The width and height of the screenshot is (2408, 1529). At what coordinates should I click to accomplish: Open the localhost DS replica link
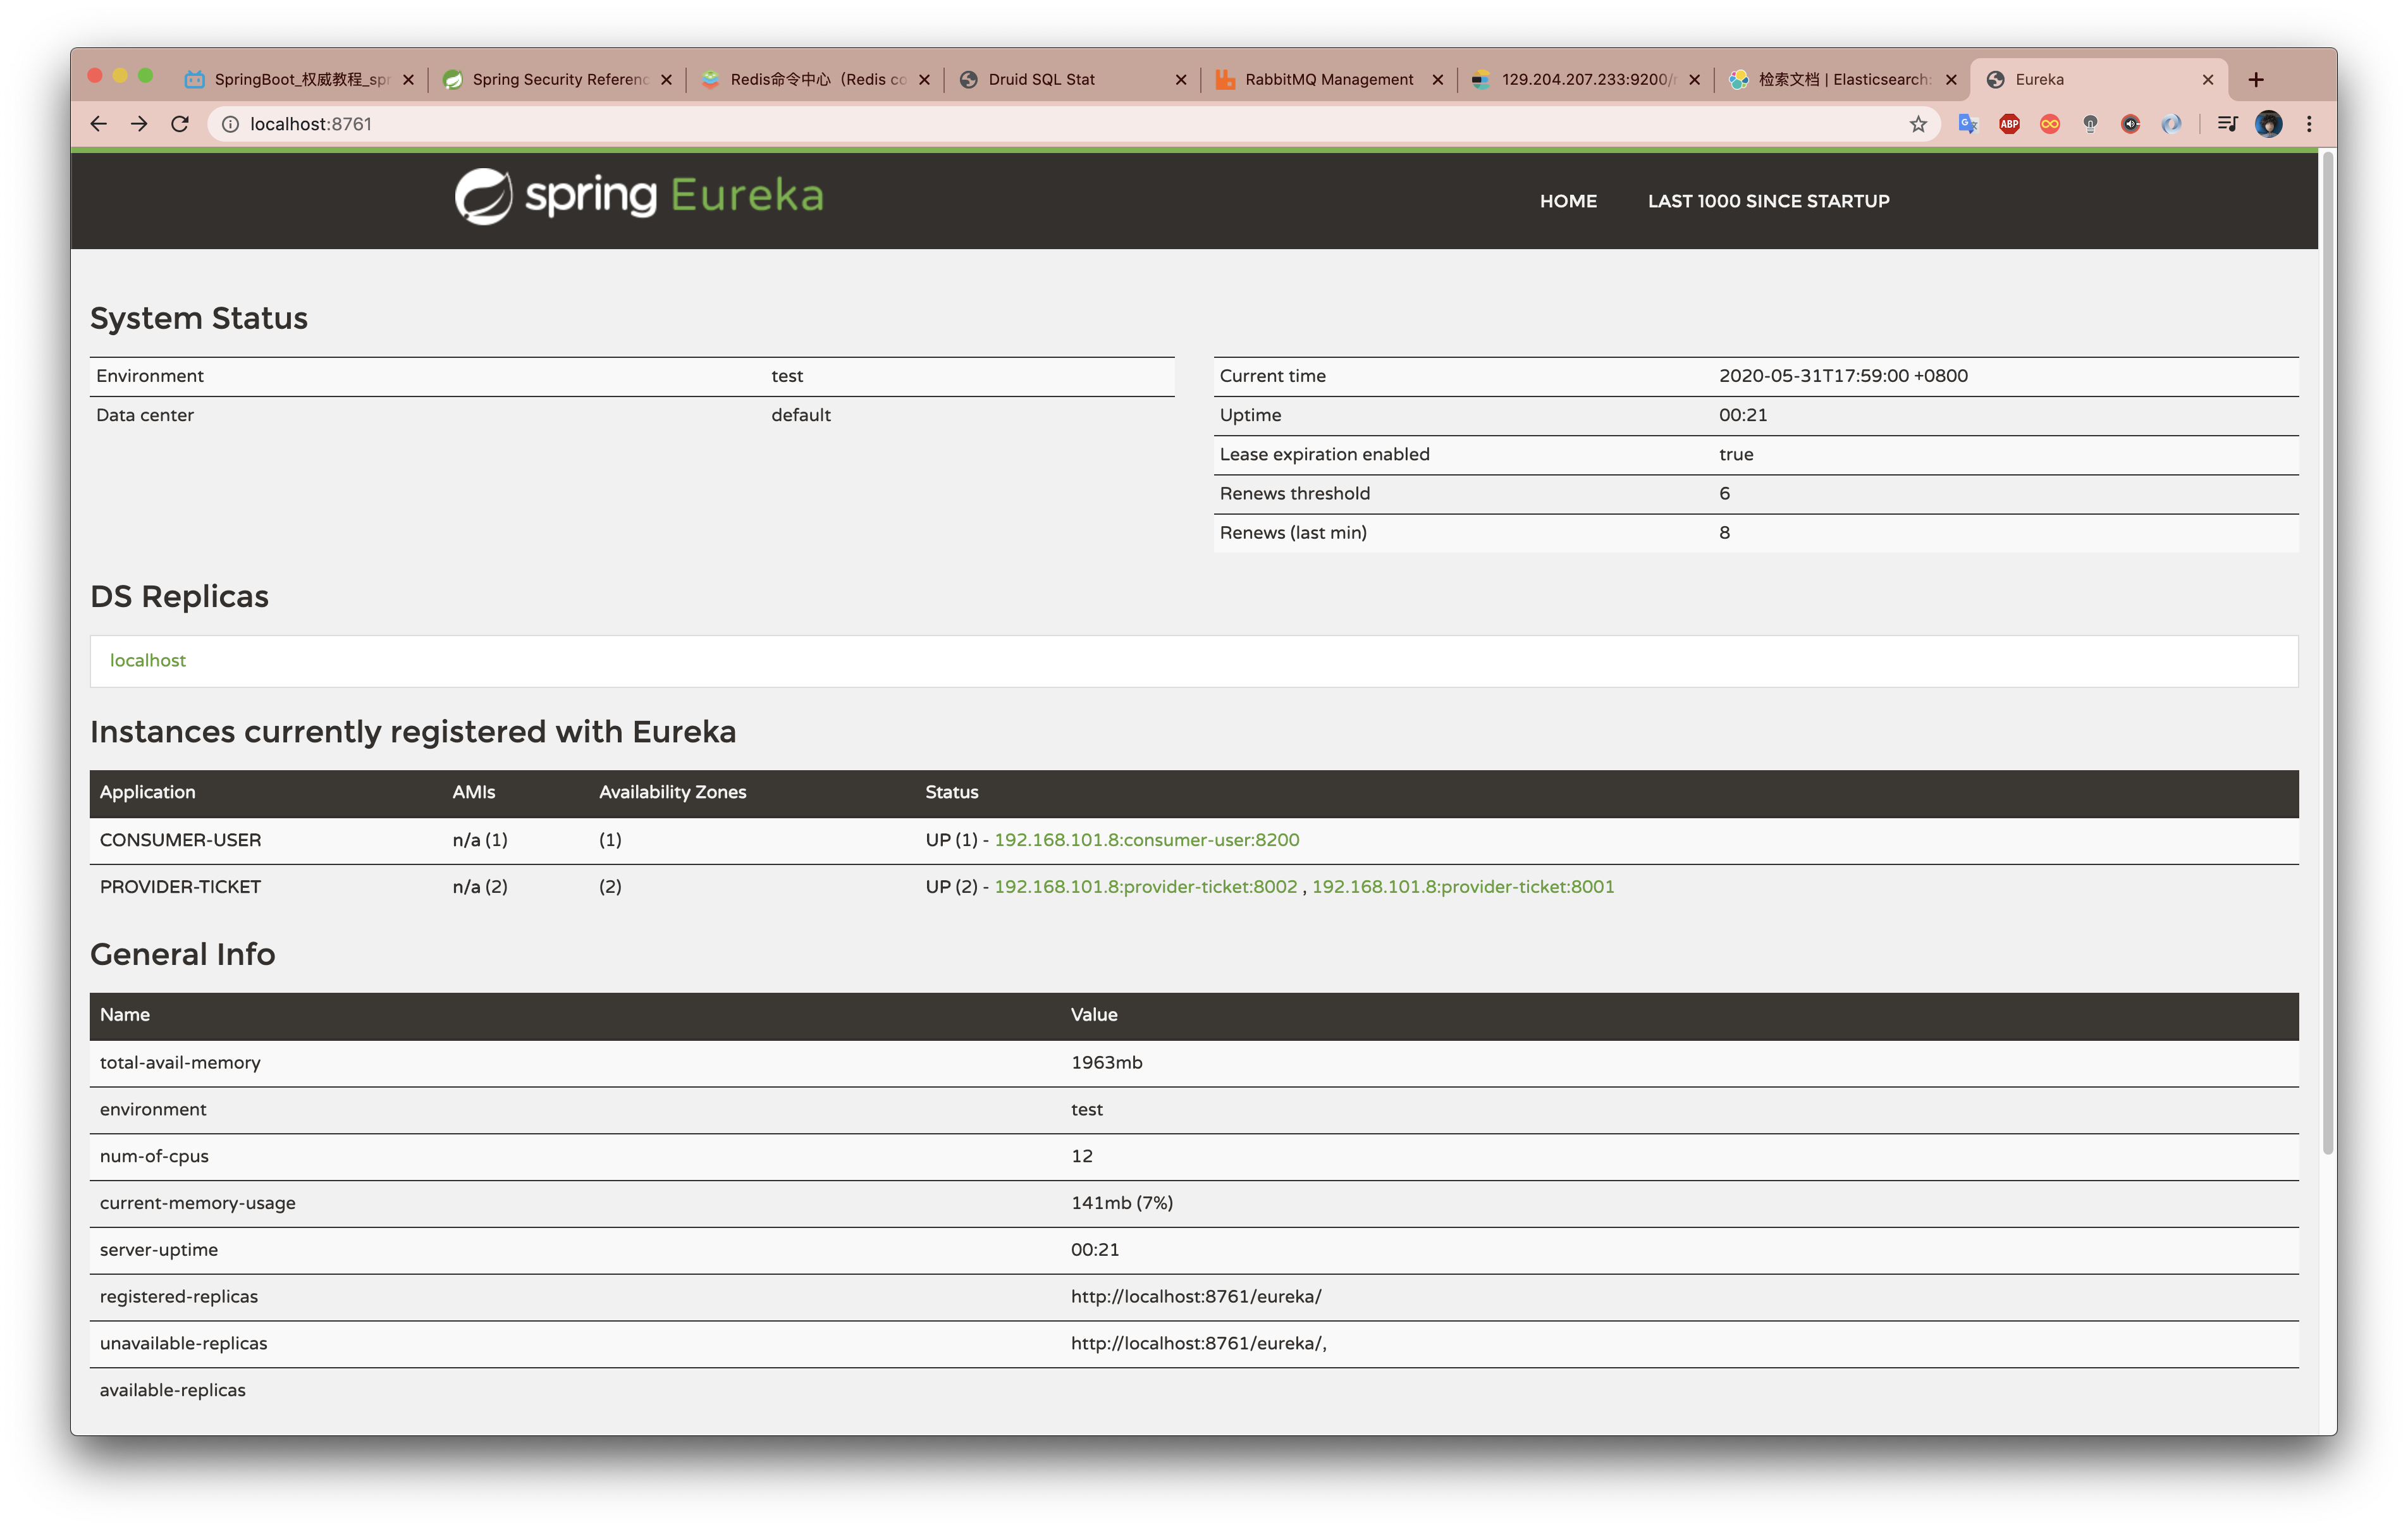click(148, 660)
